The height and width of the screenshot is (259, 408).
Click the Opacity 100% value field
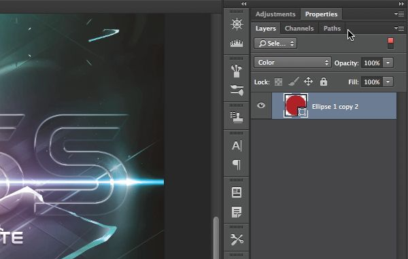[372, 63]
